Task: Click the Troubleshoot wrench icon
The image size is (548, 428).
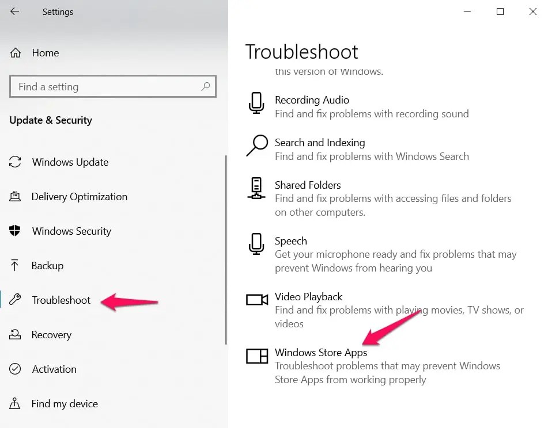Action: [x=15, y=300]
